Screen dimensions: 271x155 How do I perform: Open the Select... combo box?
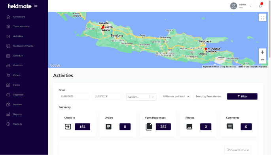tap(141, 97)
